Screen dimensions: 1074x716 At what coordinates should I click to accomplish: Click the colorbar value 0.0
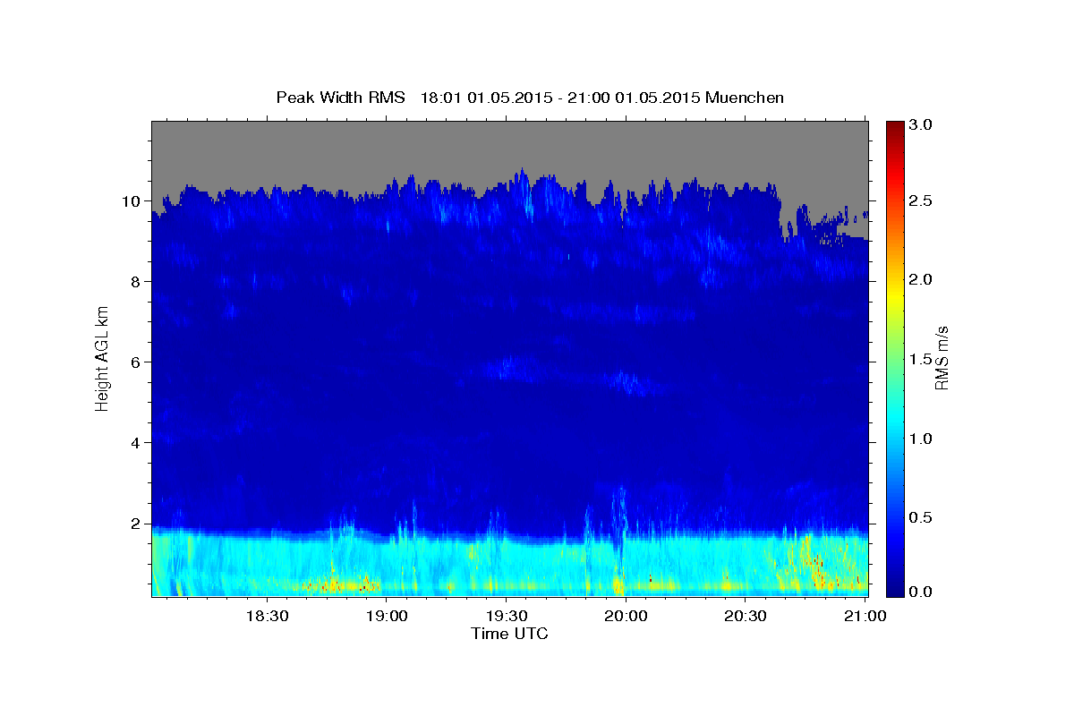923,592
